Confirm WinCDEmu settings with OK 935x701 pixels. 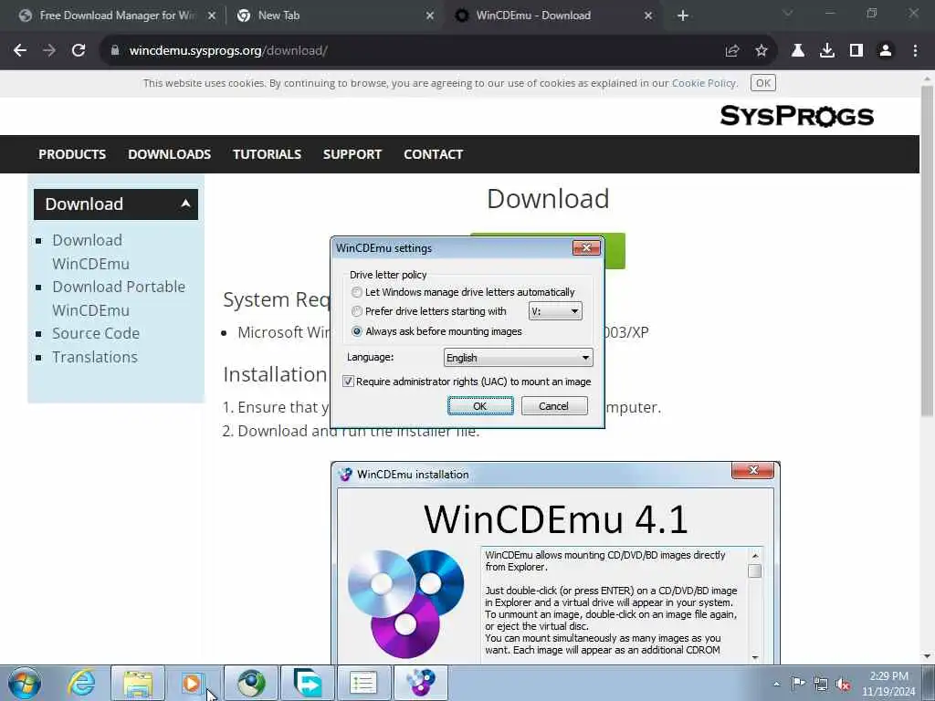[x=480, y=406]
